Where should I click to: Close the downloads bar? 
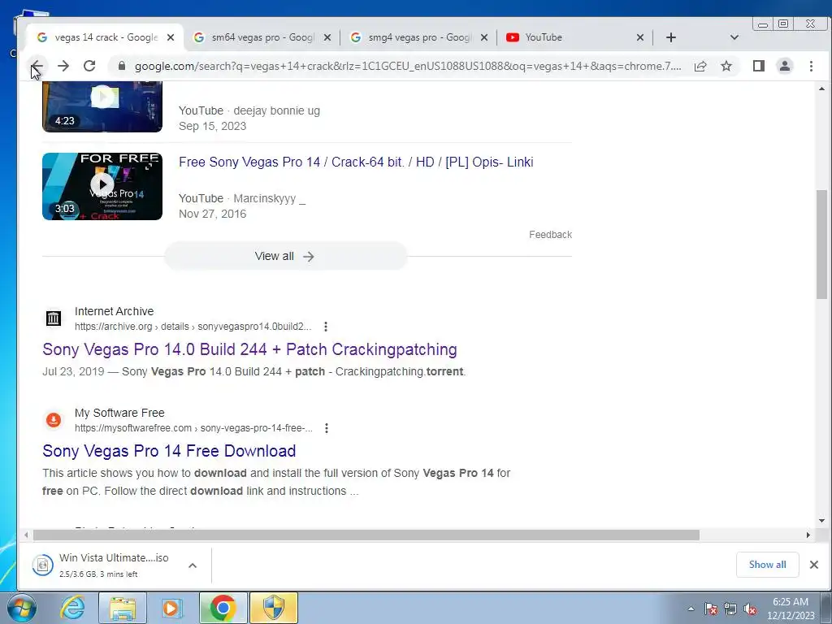(814, 565)
